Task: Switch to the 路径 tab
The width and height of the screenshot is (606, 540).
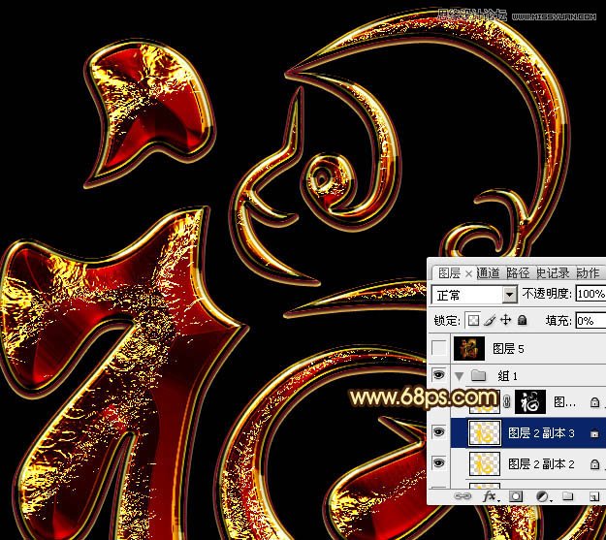Action: click(x=518, y=273)
